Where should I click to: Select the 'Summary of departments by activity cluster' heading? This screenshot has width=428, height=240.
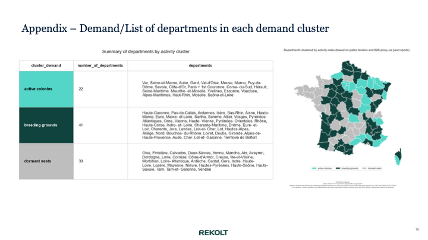[146, 52]
